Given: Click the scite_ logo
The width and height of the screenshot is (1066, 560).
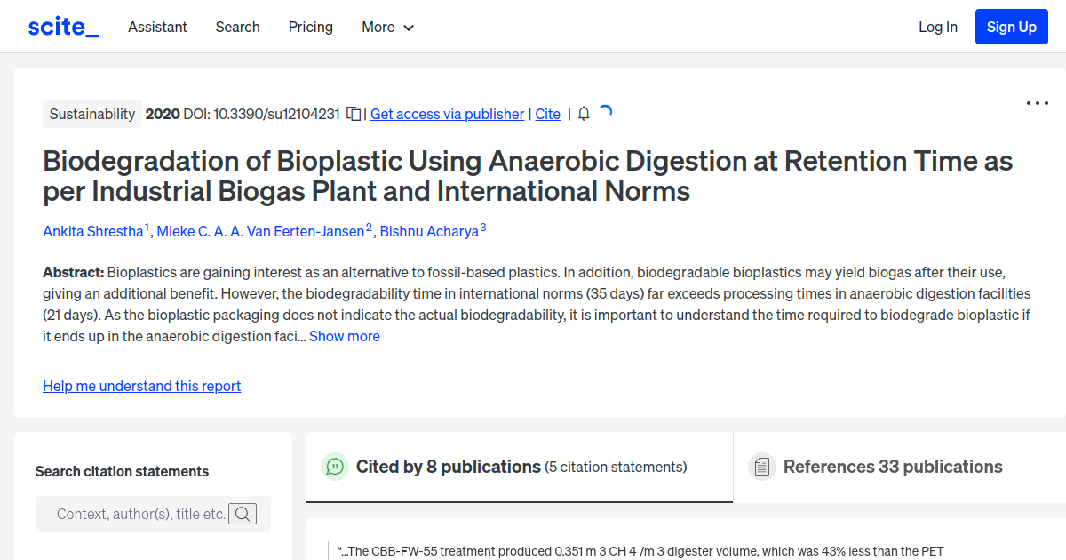Looking at the screenshot, I should [62, 26].
